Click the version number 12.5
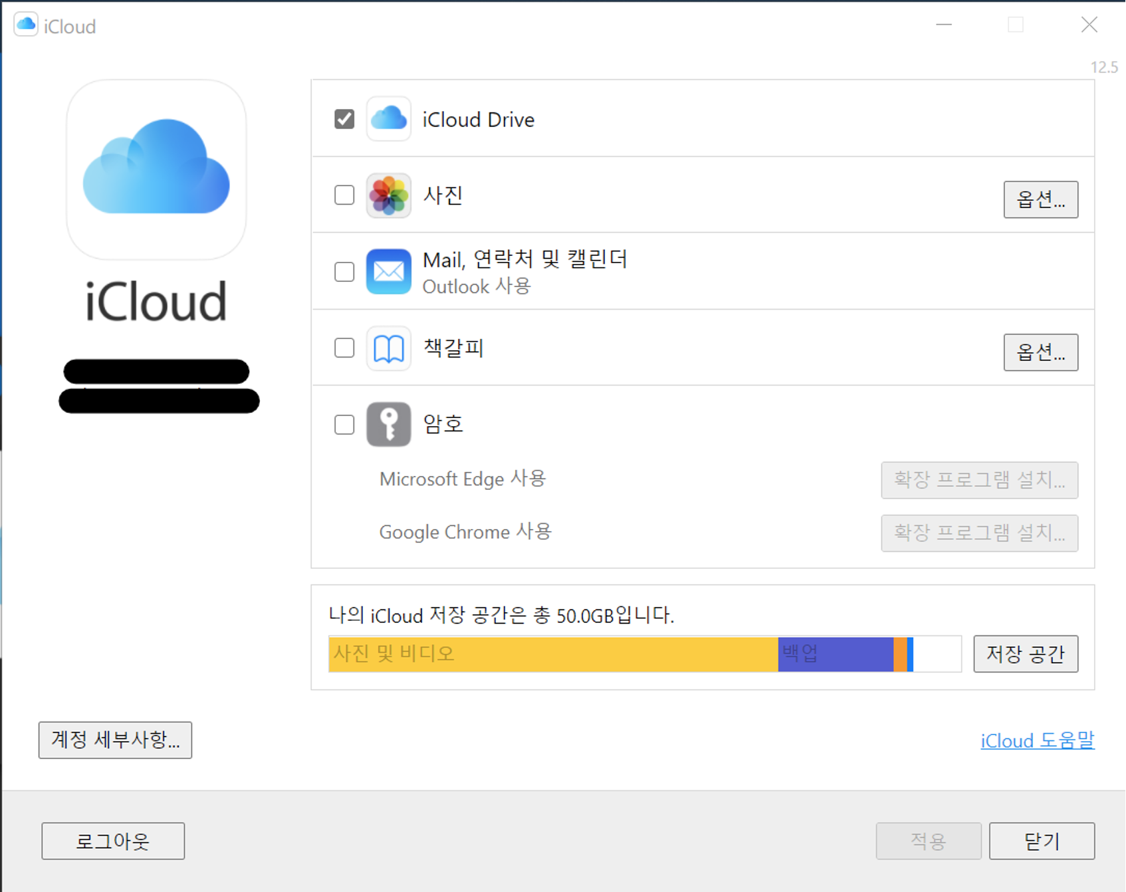 pos(1104,67)
